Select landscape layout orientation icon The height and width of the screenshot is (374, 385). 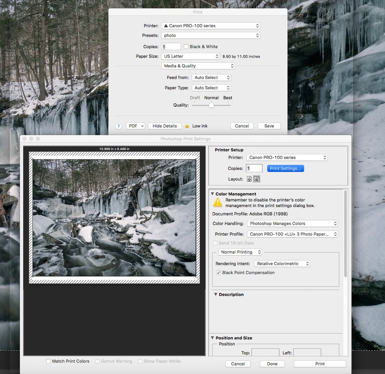point(257,179)
